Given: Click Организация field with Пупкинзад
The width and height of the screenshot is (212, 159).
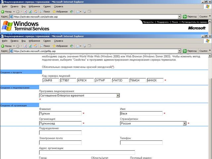Looking at the screenshot, I should coord(60,123).
